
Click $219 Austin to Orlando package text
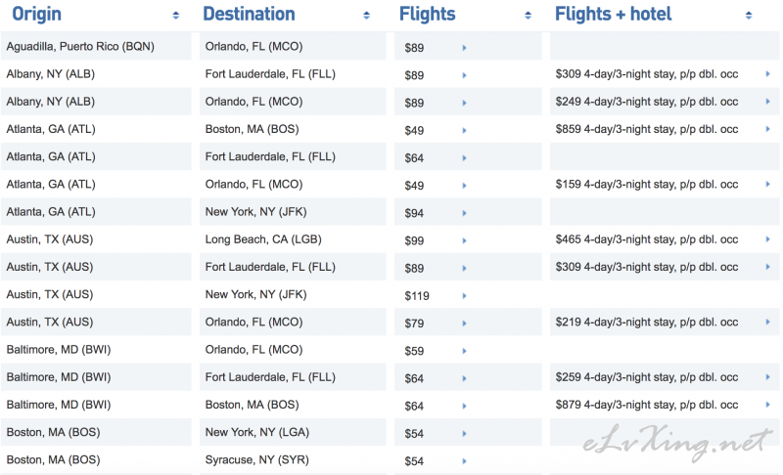(x=647, y=322)
